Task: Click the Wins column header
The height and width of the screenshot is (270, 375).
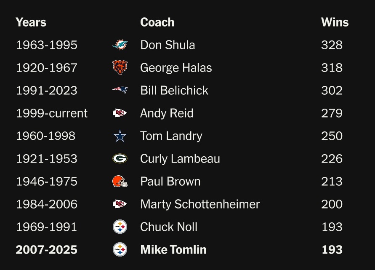Action: coord(335,22)
